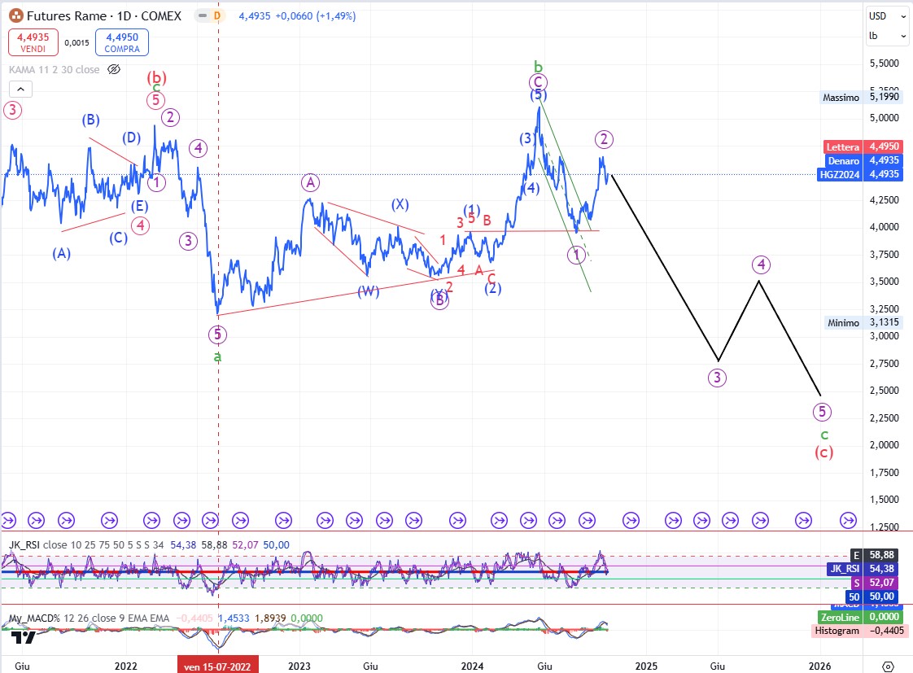Select the circled 3 label at projected low
Viewport: 913px width, 673px height.
(x=718, y=378)
